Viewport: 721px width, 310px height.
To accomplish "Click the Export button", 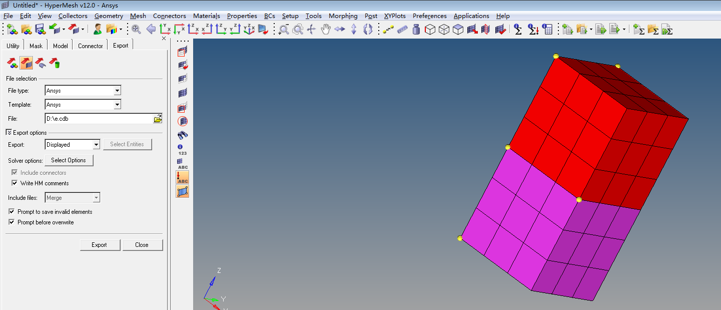I will click(x=99, y=245).
